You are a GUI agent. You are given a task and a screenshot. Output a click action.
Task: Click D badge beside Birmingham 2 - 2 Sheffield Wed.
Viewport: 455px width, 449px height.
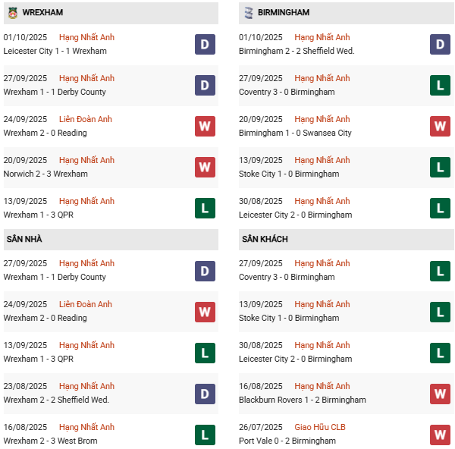pos(441,45)
